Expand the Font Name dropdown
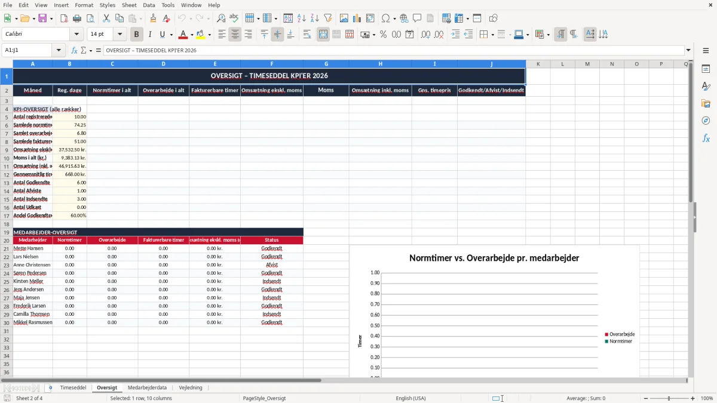Viewport: 717px width, 403px height. pos(76,35)
